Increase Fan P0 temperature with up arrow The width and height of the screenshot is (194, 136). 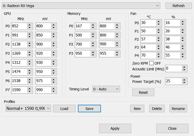click(x=158, y=21)
